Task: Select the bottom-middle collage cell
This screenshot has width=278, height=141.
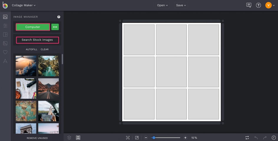Action: [171, 104]
